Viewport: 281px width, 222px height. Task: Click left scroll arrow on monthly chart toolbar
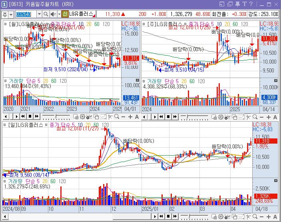[x=6, y=117]
